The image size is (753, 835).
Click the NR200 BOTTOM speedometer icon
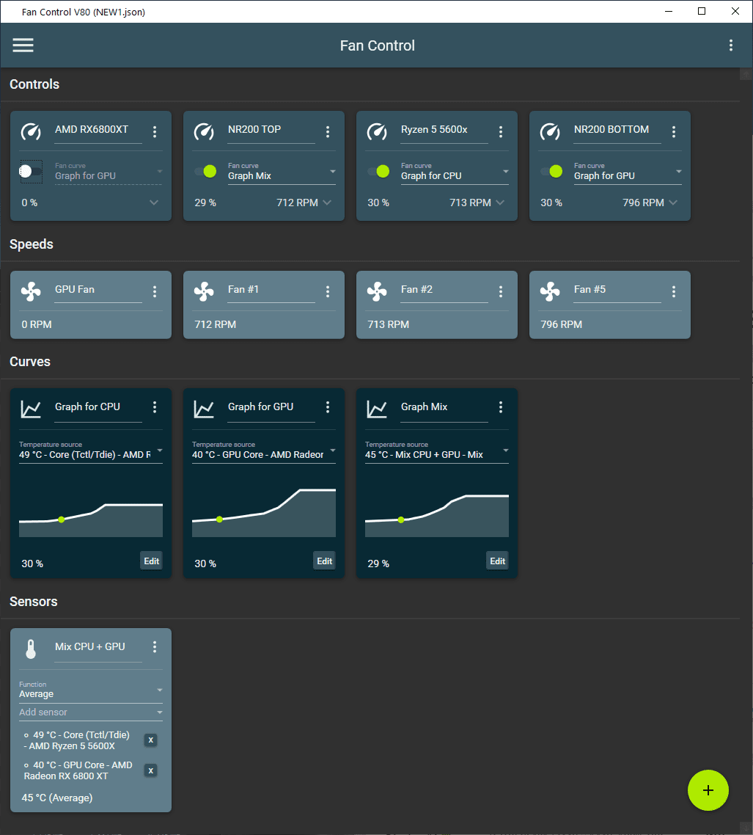click(x=550, y=131)
